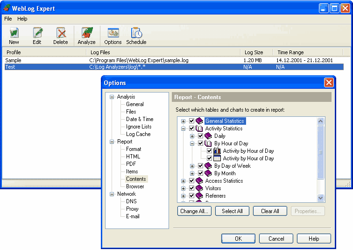Click OK in the Options dialog
Viewport: 353px width, 250px height.
click(x=238, y=238)
